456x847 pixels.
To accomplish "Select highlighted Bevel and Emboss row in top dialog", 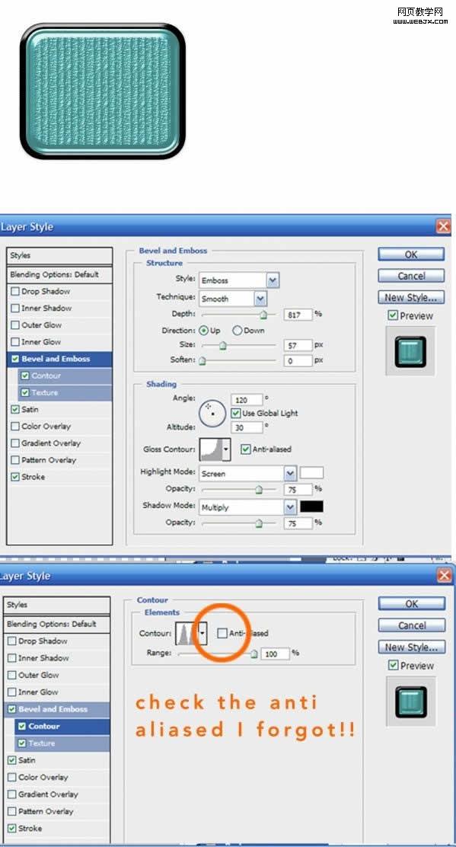I will point(59,359).
